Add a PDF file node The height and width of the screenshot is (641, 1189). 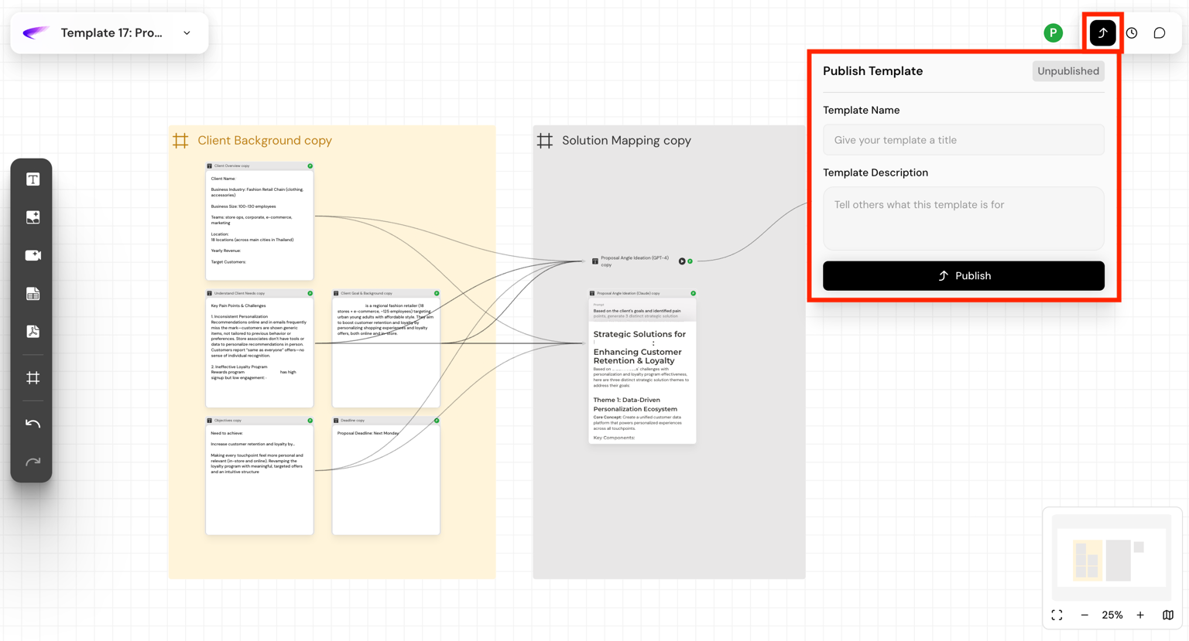(33, 332)
